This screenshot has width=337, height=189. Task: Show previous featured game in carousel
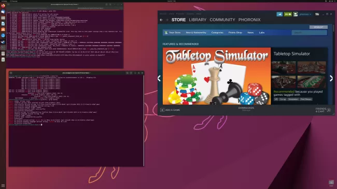point(159,78)
